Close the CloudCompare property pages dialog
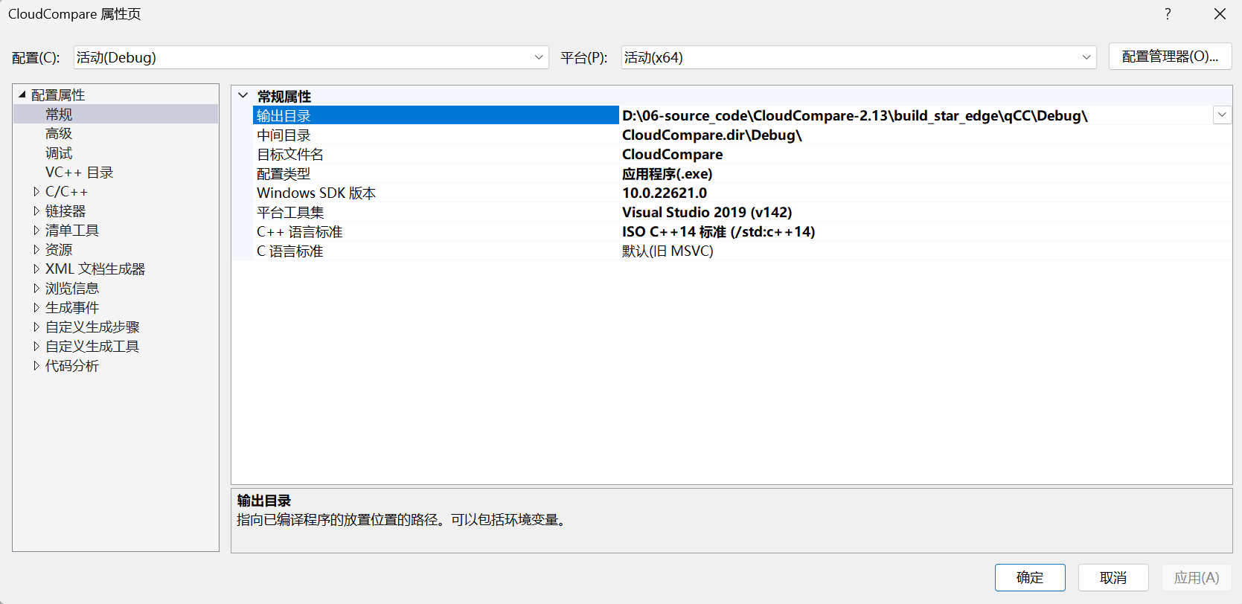This screenshot has width=1242, height=604. [x=1220, y=14]
